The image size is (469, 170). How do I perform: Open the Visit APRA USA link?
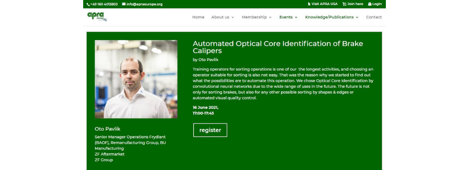(324, 4)
